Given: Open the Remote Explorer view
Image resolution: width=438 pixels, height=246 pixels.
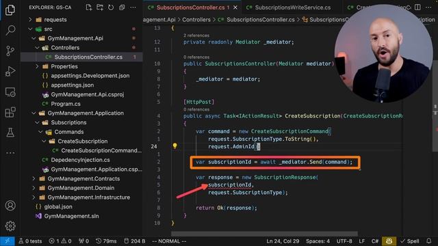Looking at the screenshot, I should 10,92.
